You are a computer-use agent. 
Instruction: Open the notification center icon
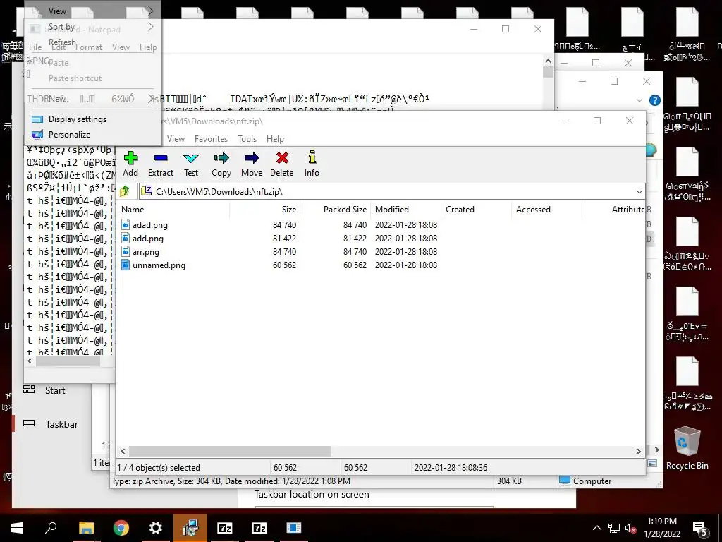click(700, 528)
